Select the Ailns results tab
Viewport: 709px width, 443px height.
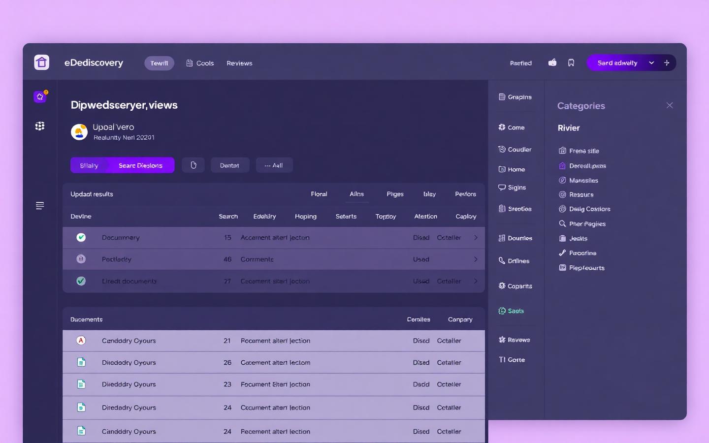pyautogui.click(x=357, y=194)
